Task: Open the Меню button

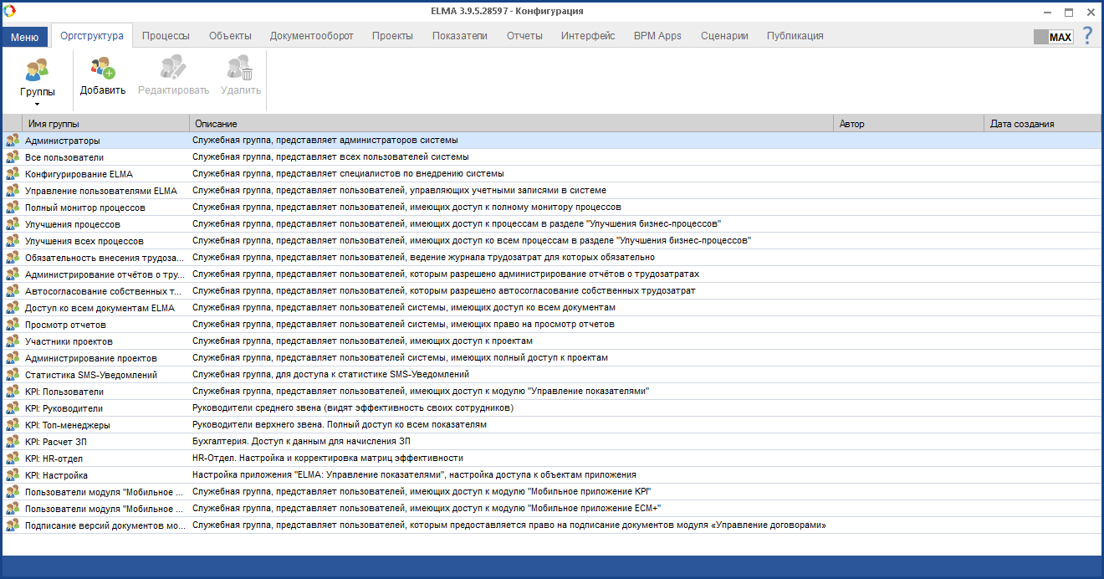Action: 24,37
